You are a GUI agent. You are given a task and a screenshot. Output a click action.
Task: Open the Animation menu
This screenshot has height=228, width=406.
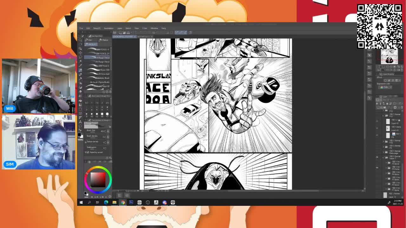click(108, 28)
